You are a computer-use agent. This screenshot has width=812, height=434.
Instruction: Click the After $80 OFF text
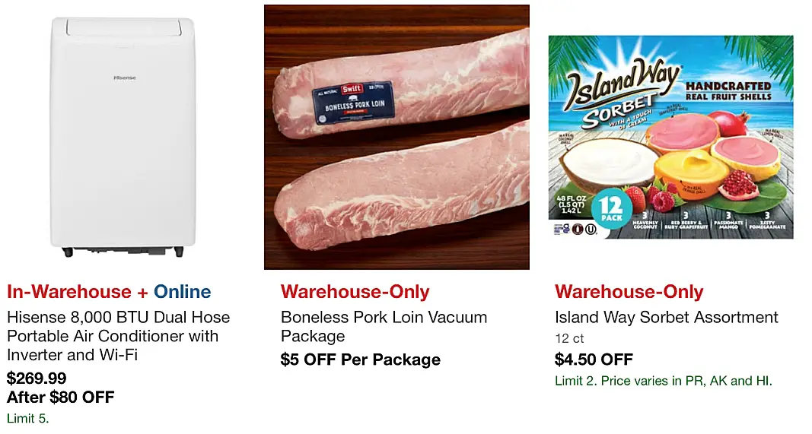point(61,398)
